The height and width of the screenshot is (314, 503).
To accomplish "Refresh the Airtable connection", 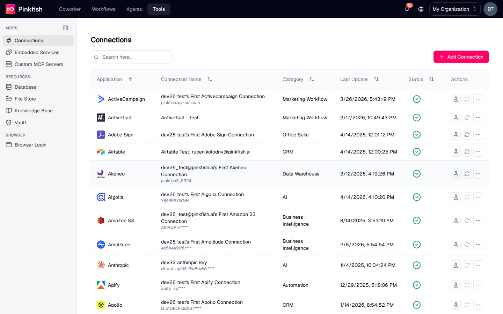I will point(467,152).
